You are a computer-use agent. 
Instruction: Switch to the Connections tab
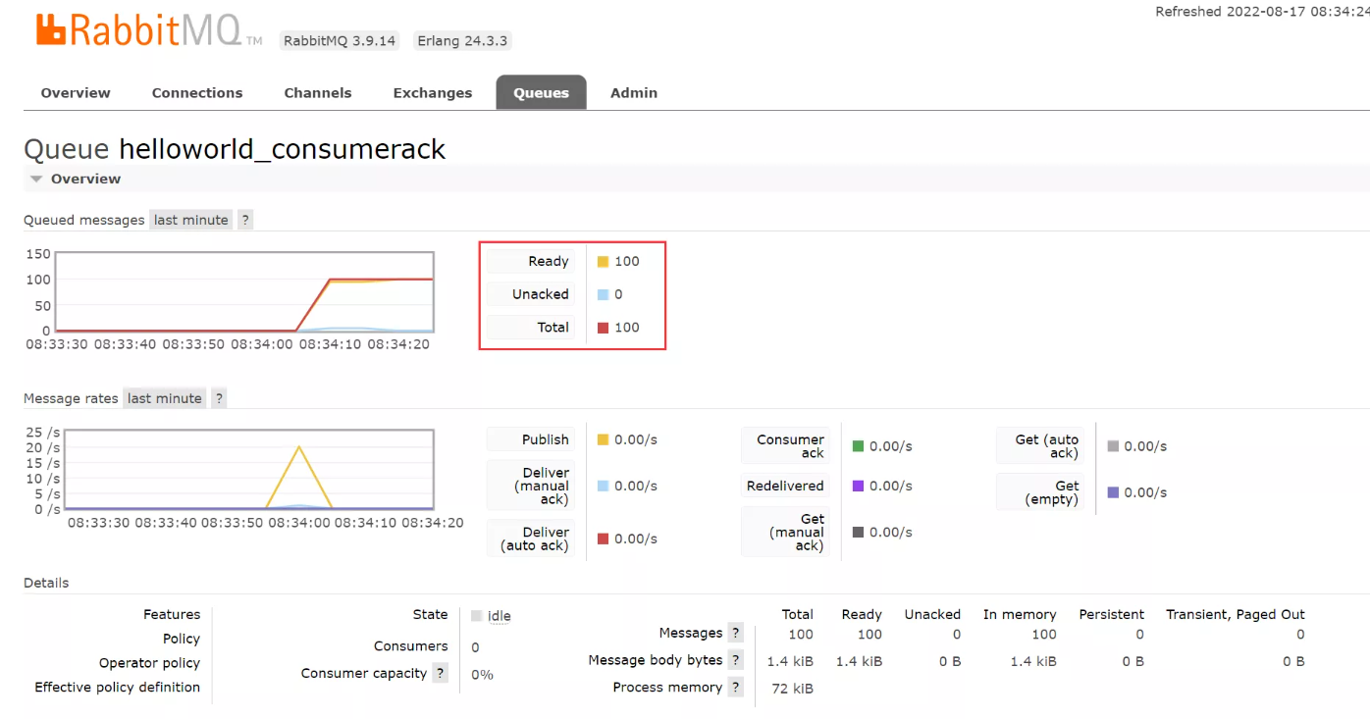point(197,93)
